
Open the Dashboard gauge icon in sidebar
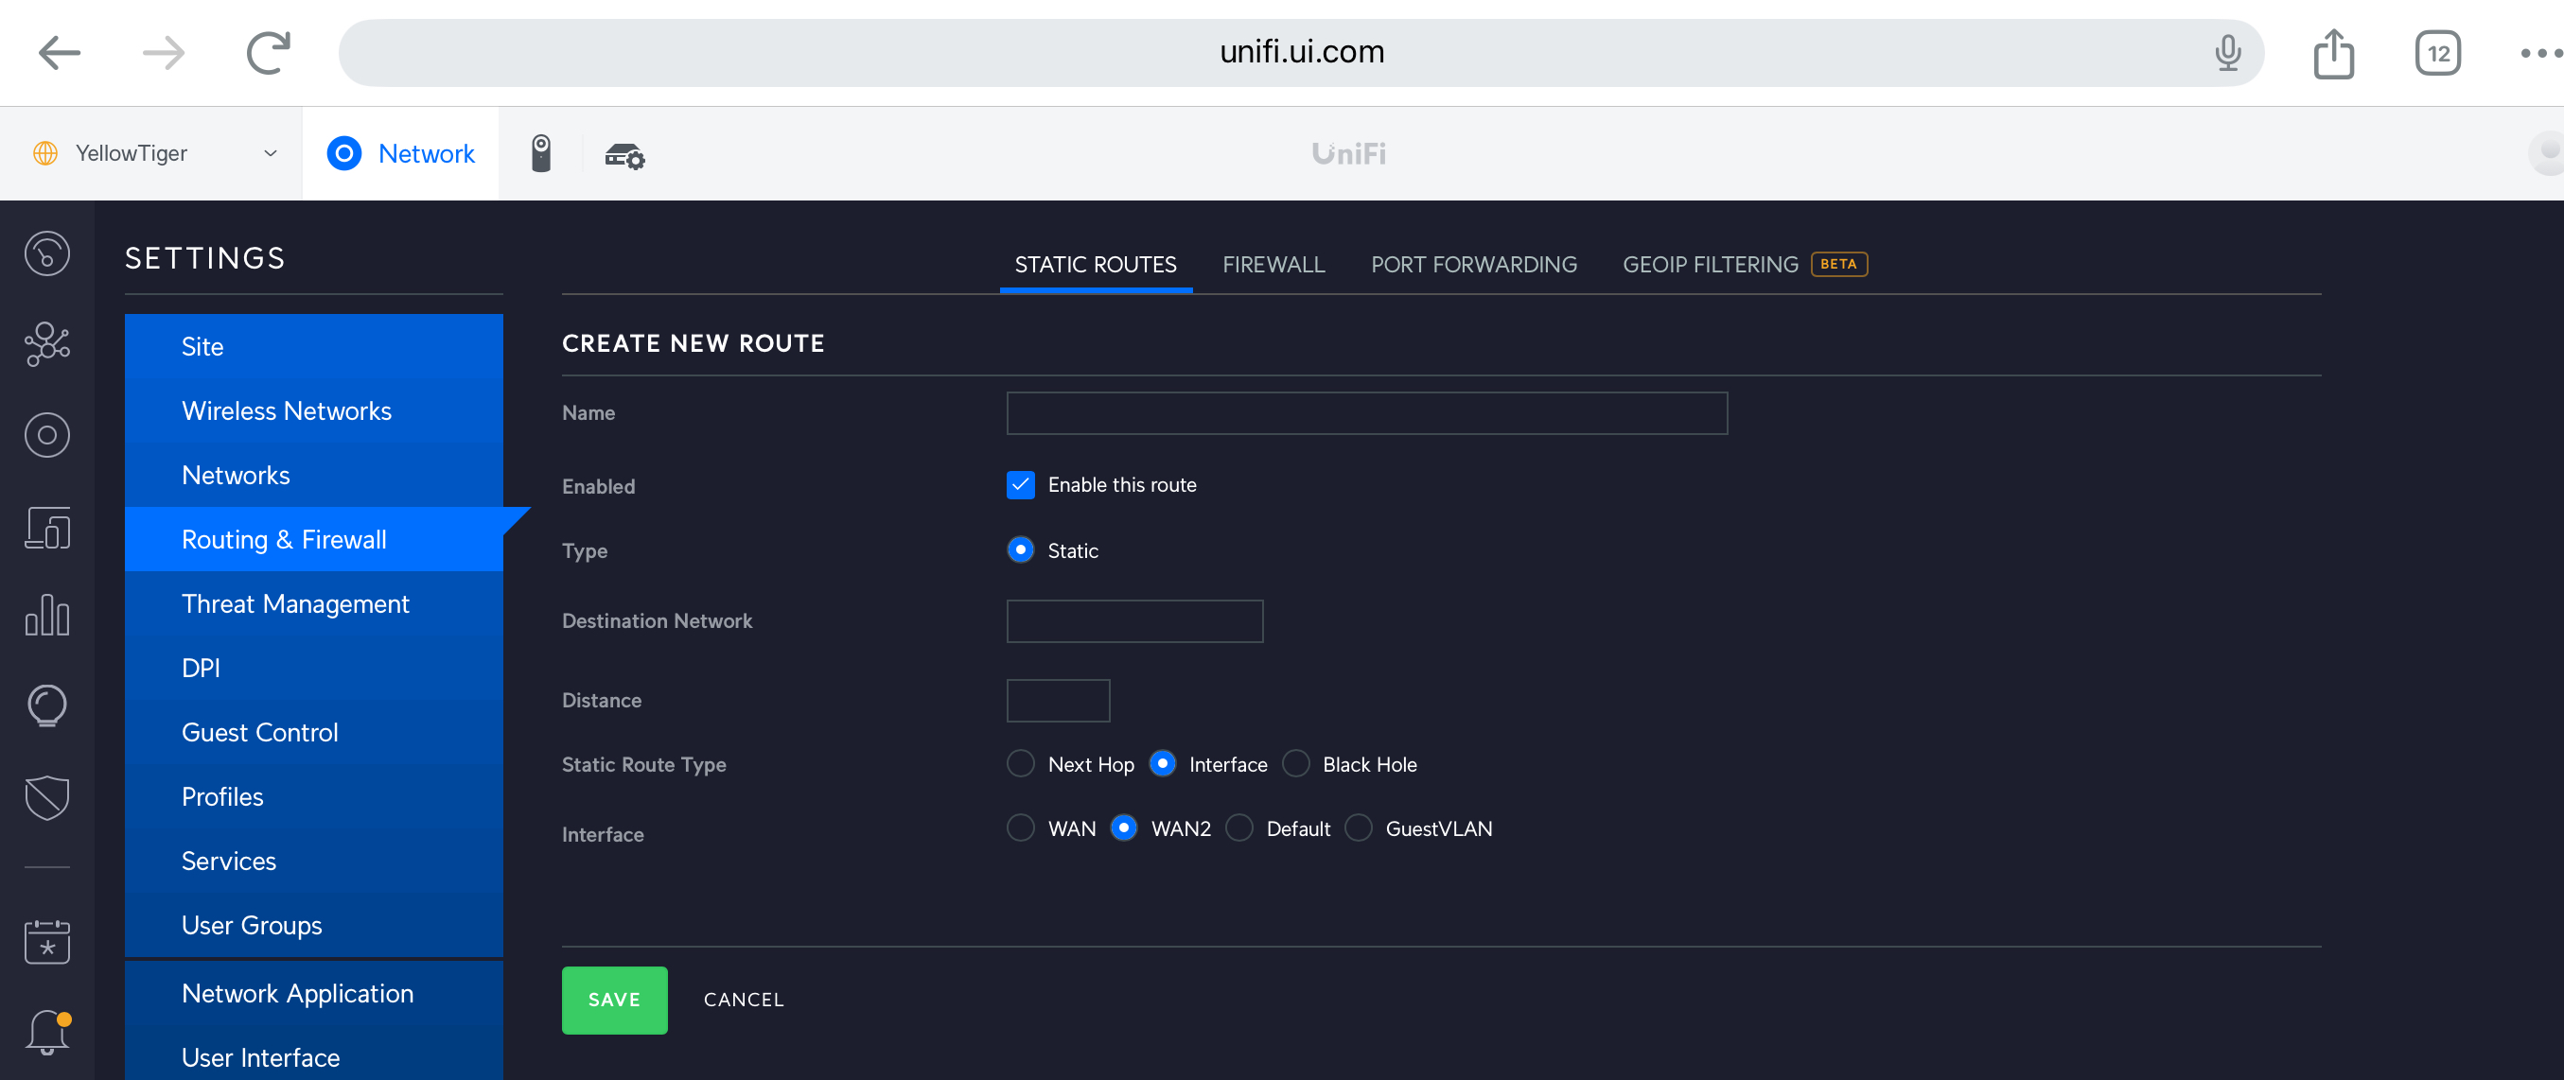[x=46, y=253]
